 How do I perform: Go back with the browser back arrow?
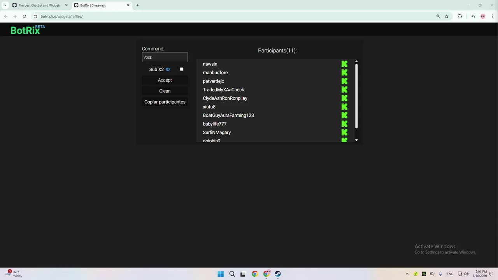(x=6, y=16)
